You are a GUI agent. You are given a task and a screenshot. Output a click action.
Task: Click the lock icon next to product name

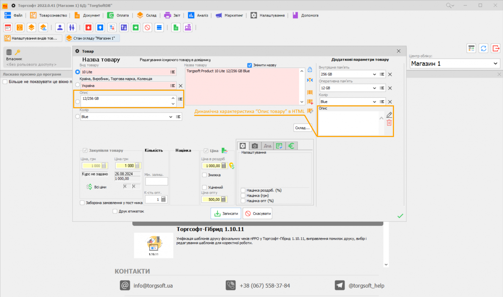310,70
